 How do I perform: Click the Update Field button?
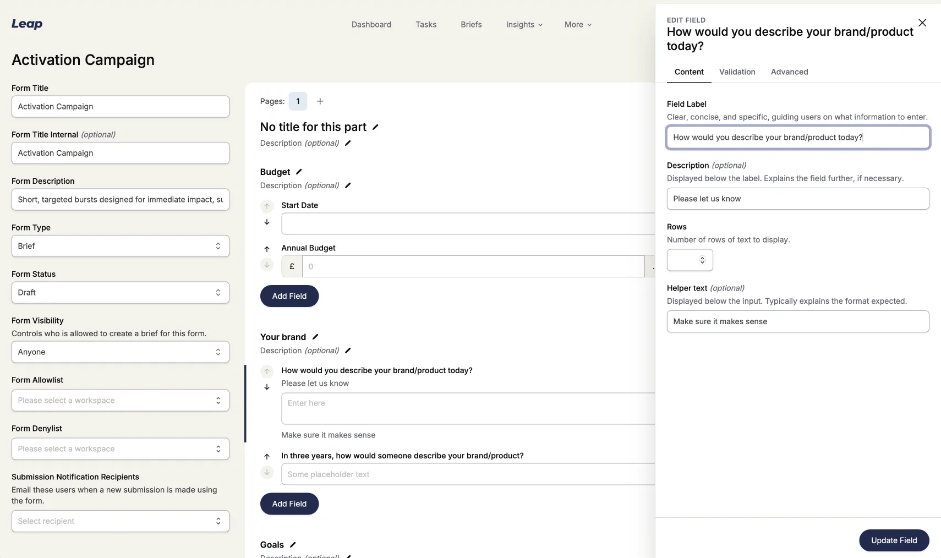click(x=894, y=540)
